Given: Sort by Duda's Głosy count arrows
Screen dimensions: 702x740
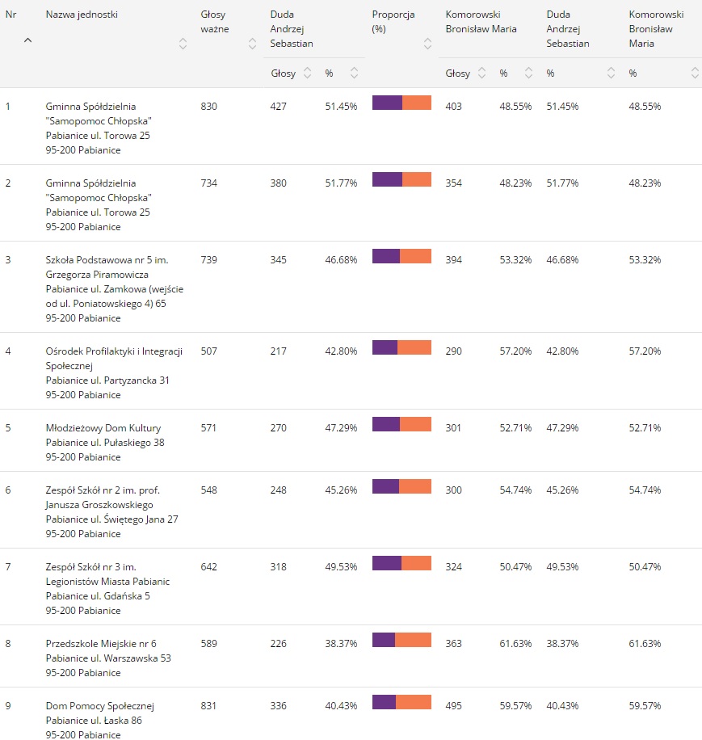Looking at the screenshot, I should 307,73.
